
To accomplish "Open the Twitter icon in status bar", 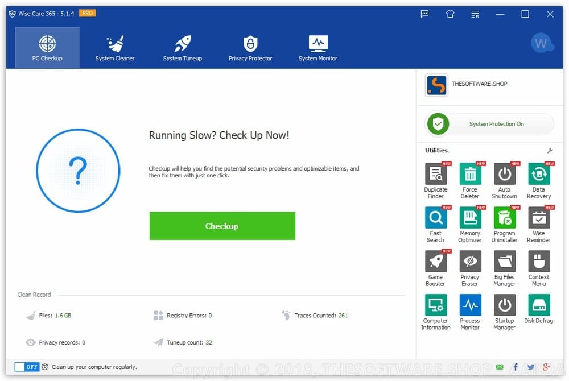I will point(530,367).
